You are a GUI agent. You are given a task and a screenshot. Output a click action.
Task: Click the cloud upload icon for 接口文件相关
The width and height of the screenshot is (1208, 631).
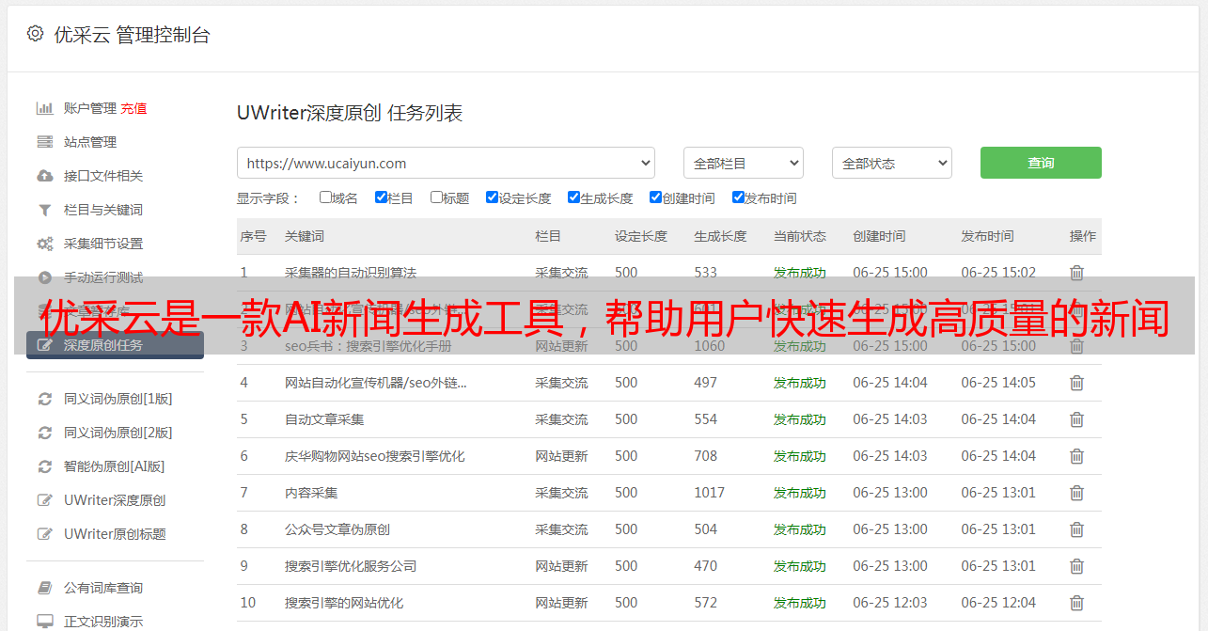tap(44, 176)
